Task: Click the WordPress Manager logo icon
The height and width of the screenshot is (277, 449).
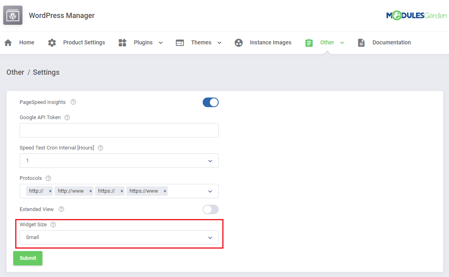Action: tap(13, 16)
